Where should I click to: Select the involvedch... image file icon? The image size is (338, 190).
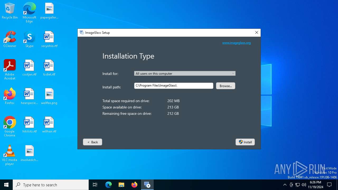point(29,153)
